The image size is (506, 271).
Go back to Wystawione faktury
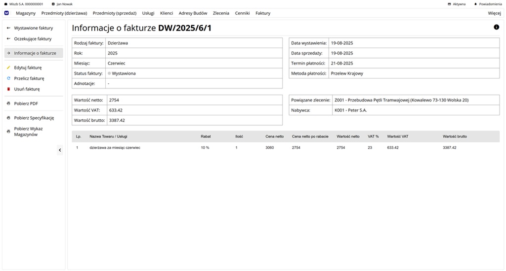tap(33, 28)
